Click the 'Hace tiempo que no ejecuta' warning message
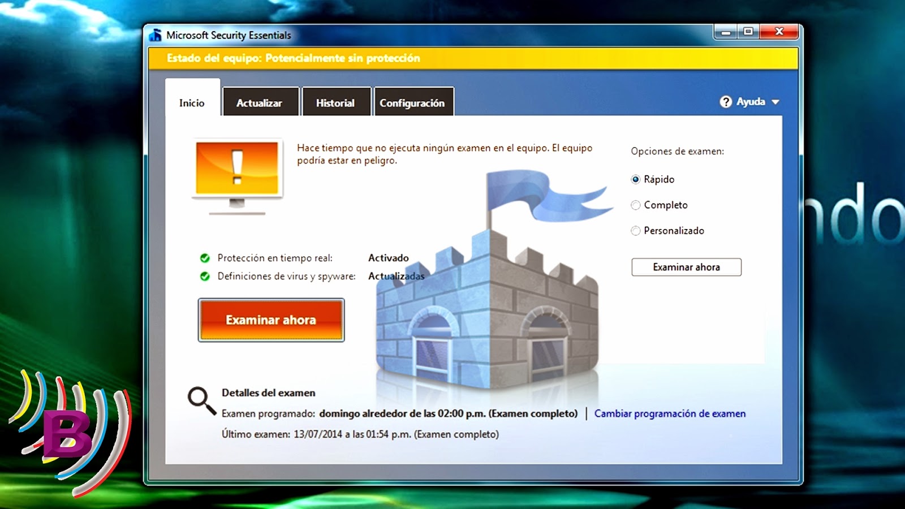Screen dimensions: 905x509 [x=445, y=154]
